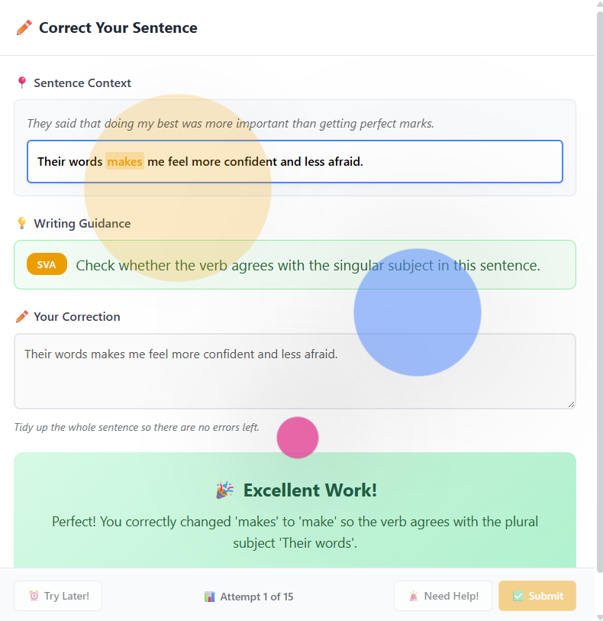Choose the Try Later! button
Viewport: 603px width, 621px height.
pos(58,596)
